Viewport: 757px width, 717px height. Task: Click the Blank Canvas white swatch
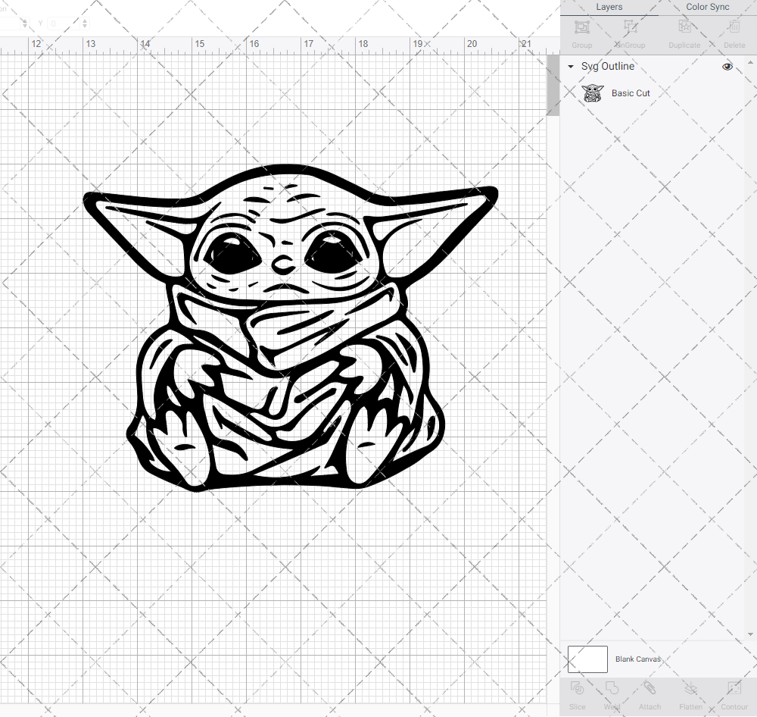[x=587, y=659]
